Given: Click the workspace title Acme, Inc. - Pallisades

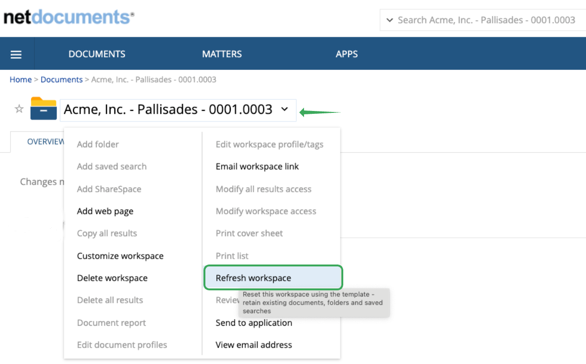Looking at the screenshot, I should pos(168,110).
